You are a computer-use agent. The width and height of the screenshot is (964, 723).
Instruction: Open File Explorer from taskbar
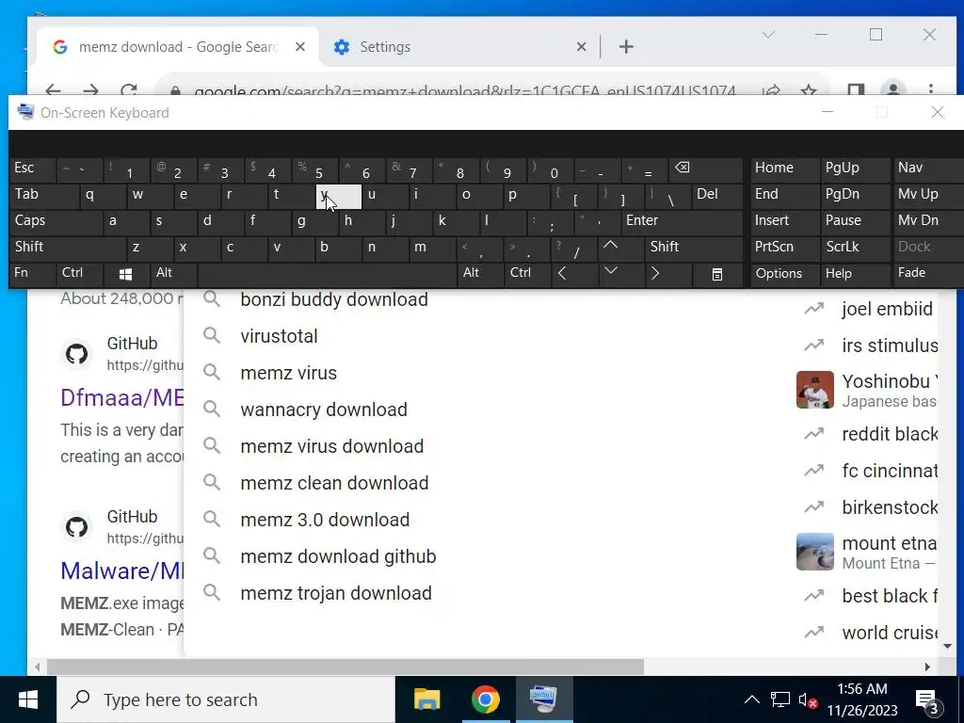point(426,699)
